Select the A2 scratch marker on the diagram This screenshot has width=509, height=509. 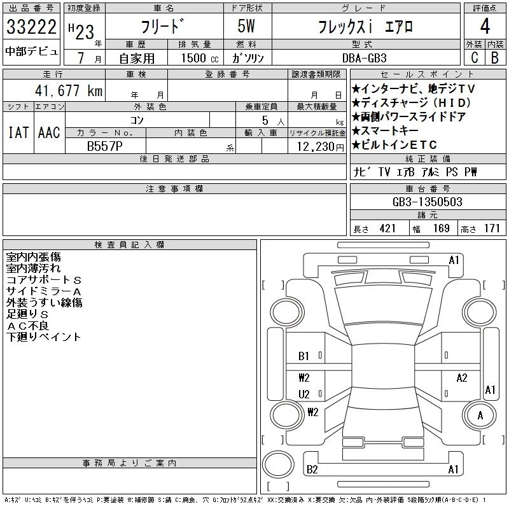(462, 377)
